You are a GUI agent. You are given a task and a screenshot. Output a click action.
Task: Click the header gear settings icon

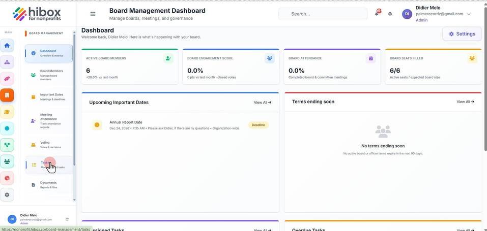390,14
